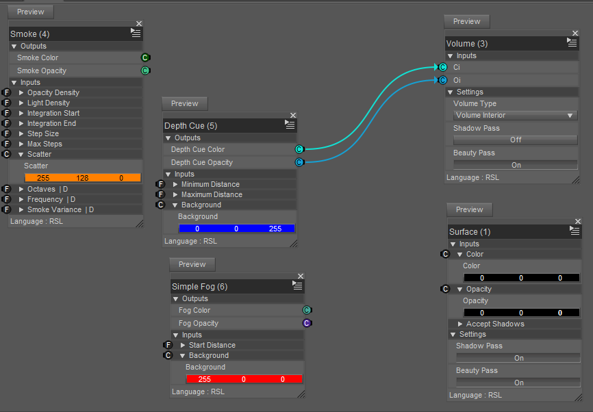Image resolution: width=593 pixels, height=412 pixels.
Task: Open the Volume Type dropdown
Action: tap(516, 115)
